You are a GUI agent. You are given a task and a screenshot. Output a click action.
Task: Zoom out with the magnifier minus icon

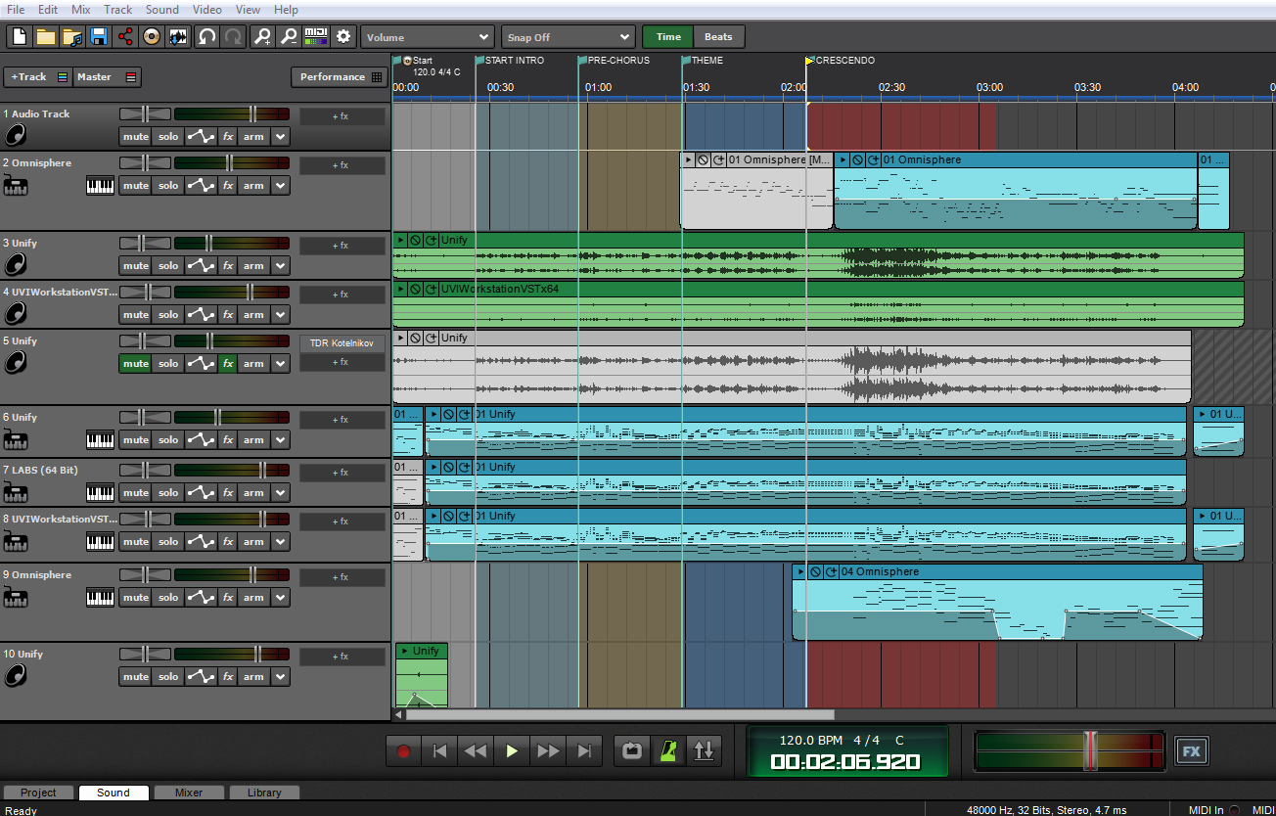[289, 37]
